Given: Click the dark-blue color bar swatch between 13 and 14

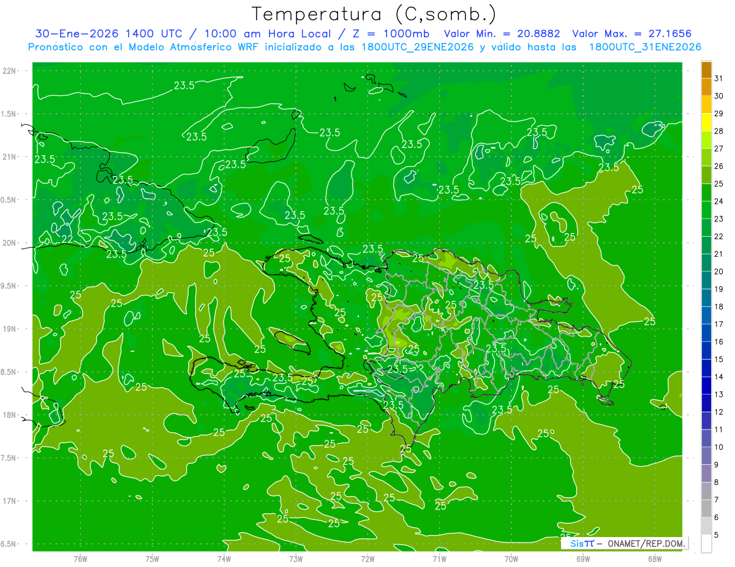Looking at the screenshot, I should coord(706,386).
